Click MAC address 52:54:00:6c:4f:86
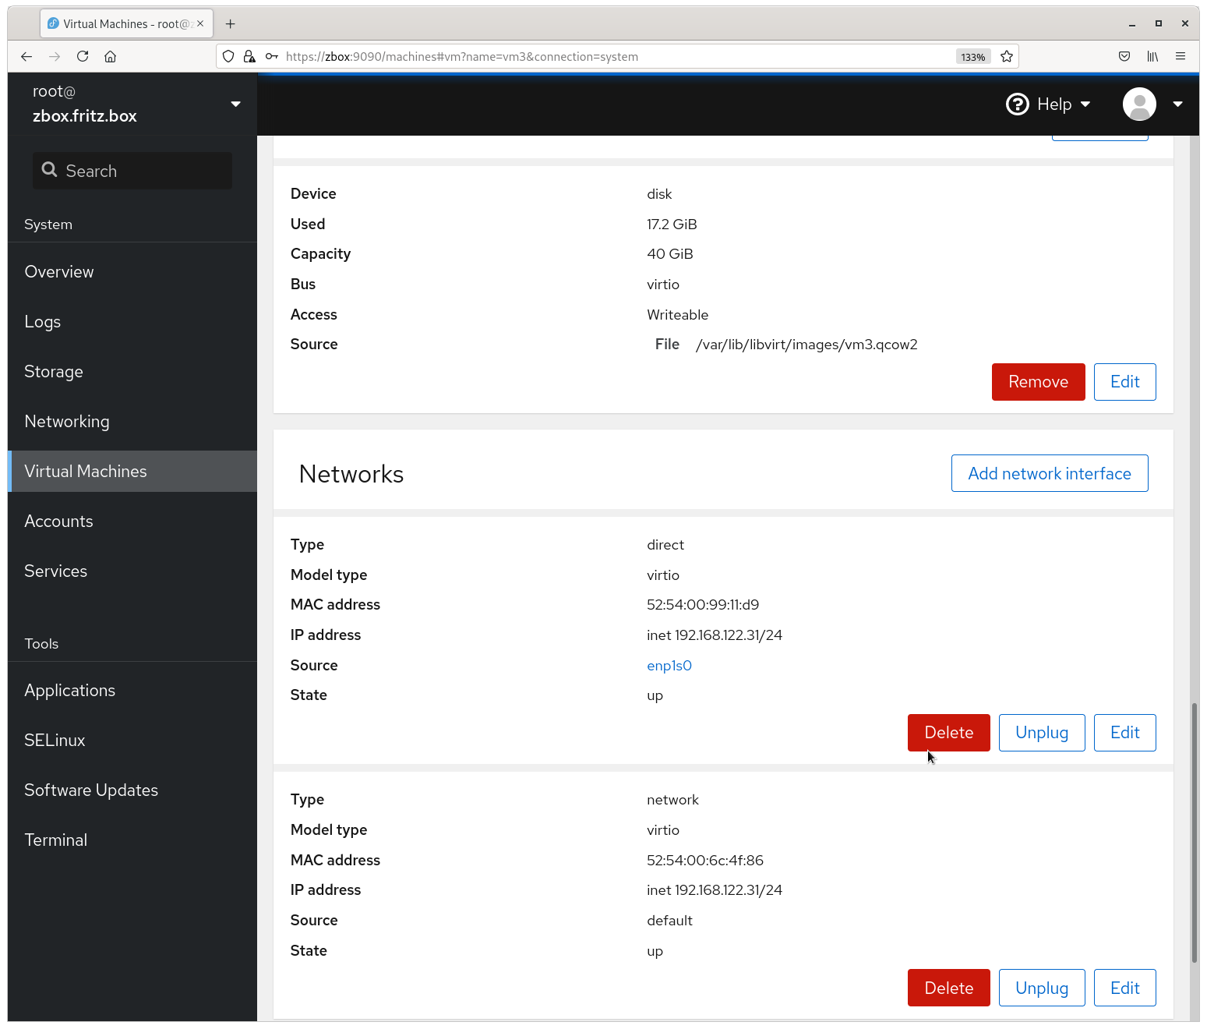The image size is (1207, 1029). click(705, 860)
